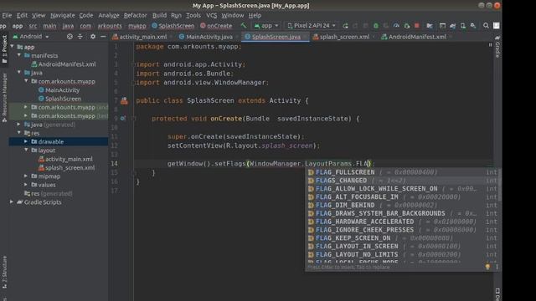Viewport: 536px width, 301px height.
Task: Choose FLAGS_CHANGED from completion list
Action: (402, 181)
